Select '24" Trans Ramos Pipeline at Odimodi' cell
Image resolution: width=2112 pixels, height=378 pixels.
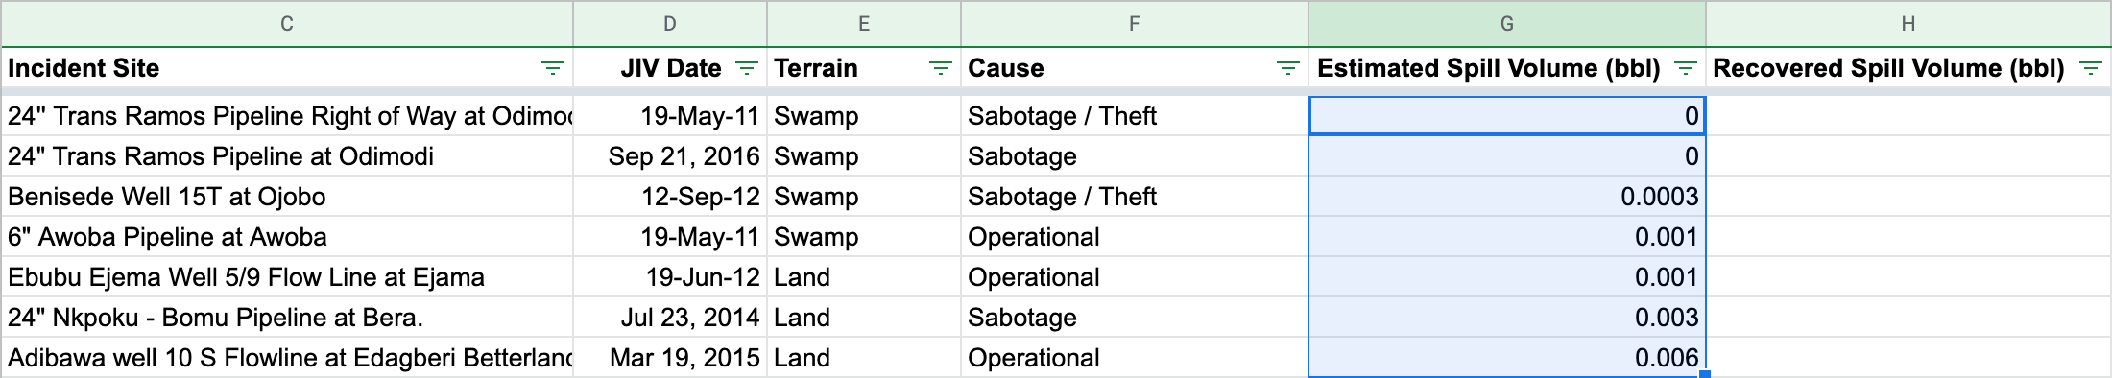[x=287, y=156]
